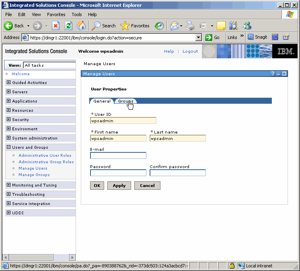This screenshot has width=300, height=271.
Task: Expand the Servers navigation section
Action: (x=8, y=92)
